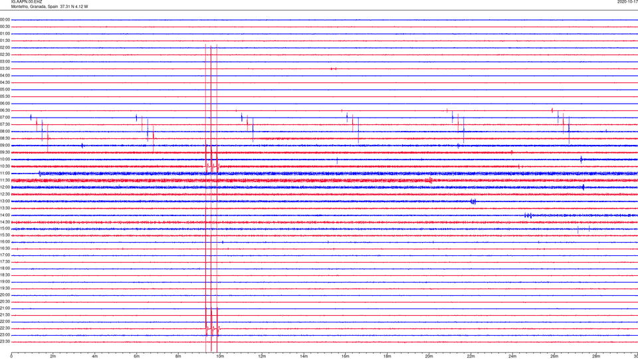
Task: Click the 06:00 time label
Action: [5, 104]
